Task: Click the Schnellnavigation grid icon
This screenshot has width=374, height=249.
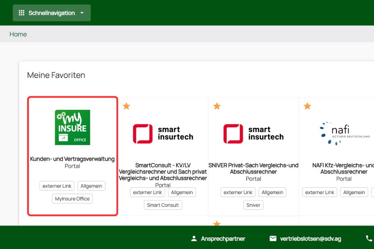Action: coord(22,13)
